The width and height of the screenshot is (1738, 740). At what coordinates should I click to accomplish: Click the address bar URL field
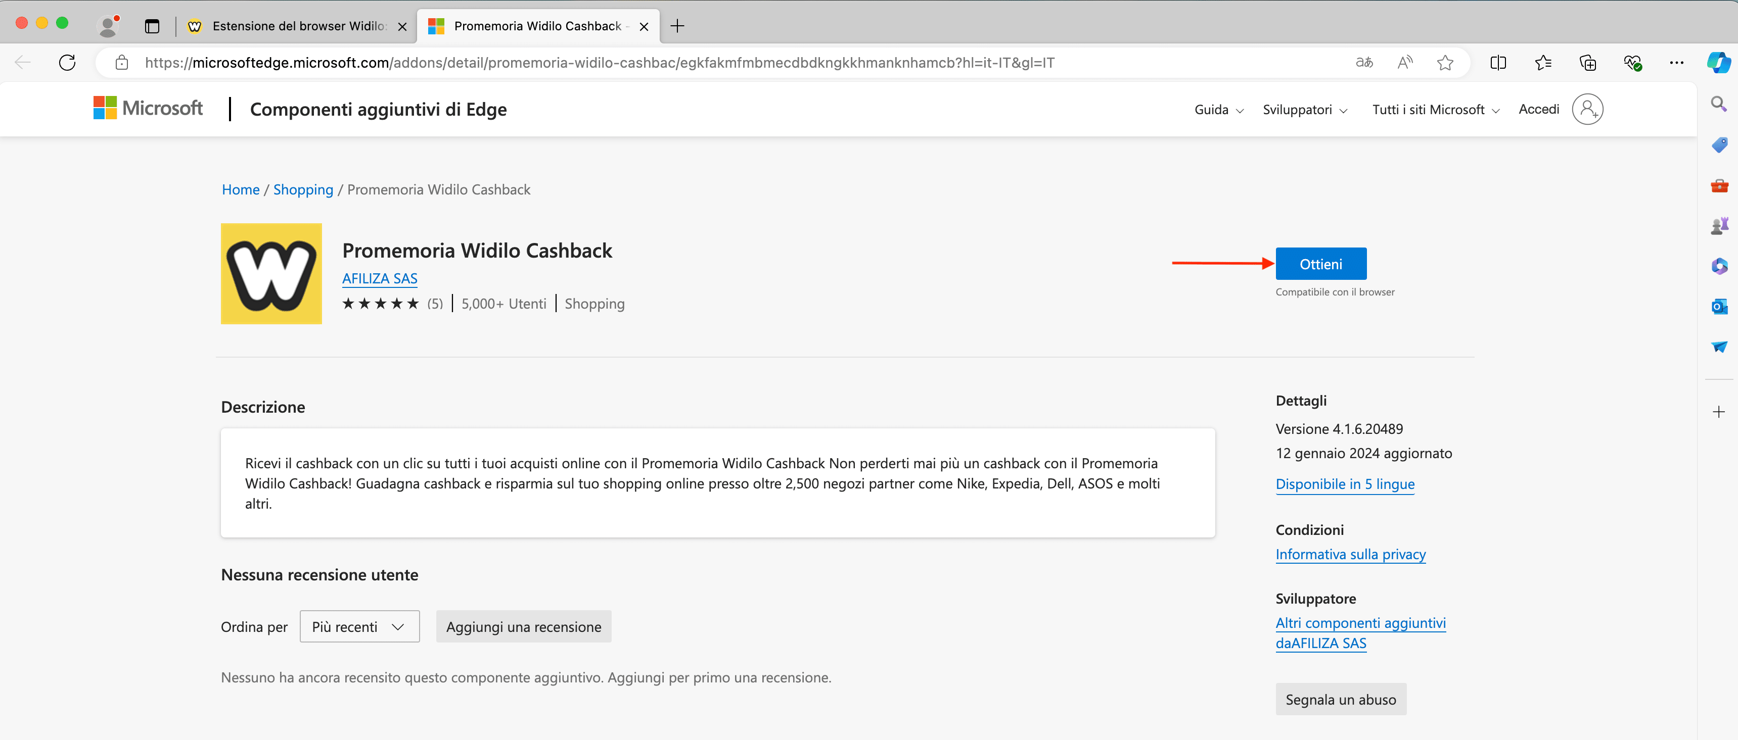tap(599, 63)
